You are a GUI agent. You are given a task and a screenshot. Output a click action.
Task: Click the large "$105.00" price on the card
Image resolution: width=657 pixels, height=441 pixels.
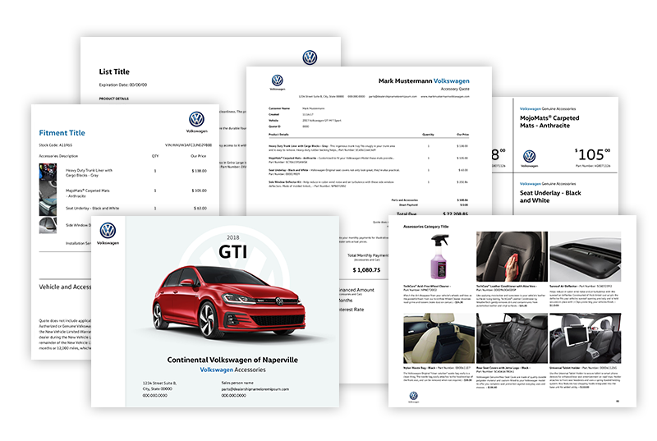click(592, 154)
